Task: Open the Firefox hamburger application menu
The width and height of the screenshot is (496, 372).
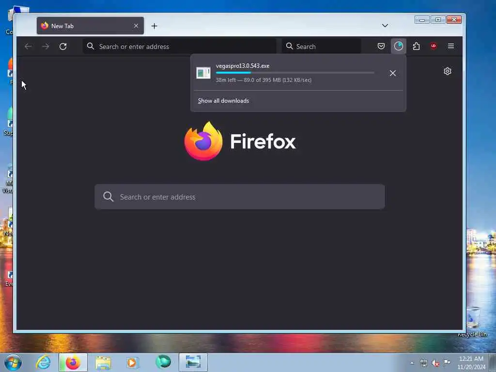Action: tap(451, 46)
